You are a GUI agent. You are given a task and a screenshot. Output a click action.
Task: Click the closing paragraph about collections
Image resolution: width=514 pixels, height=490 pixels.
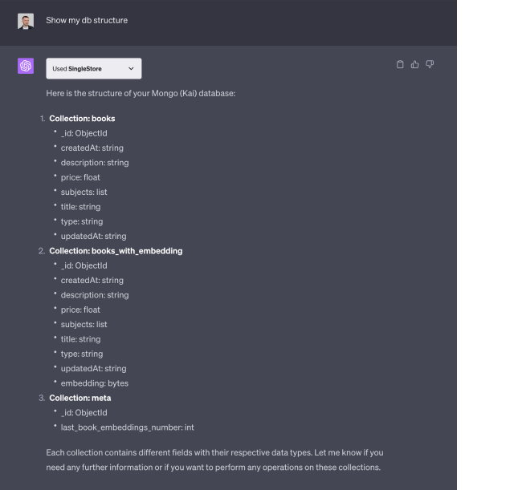(x=214, y=460)
